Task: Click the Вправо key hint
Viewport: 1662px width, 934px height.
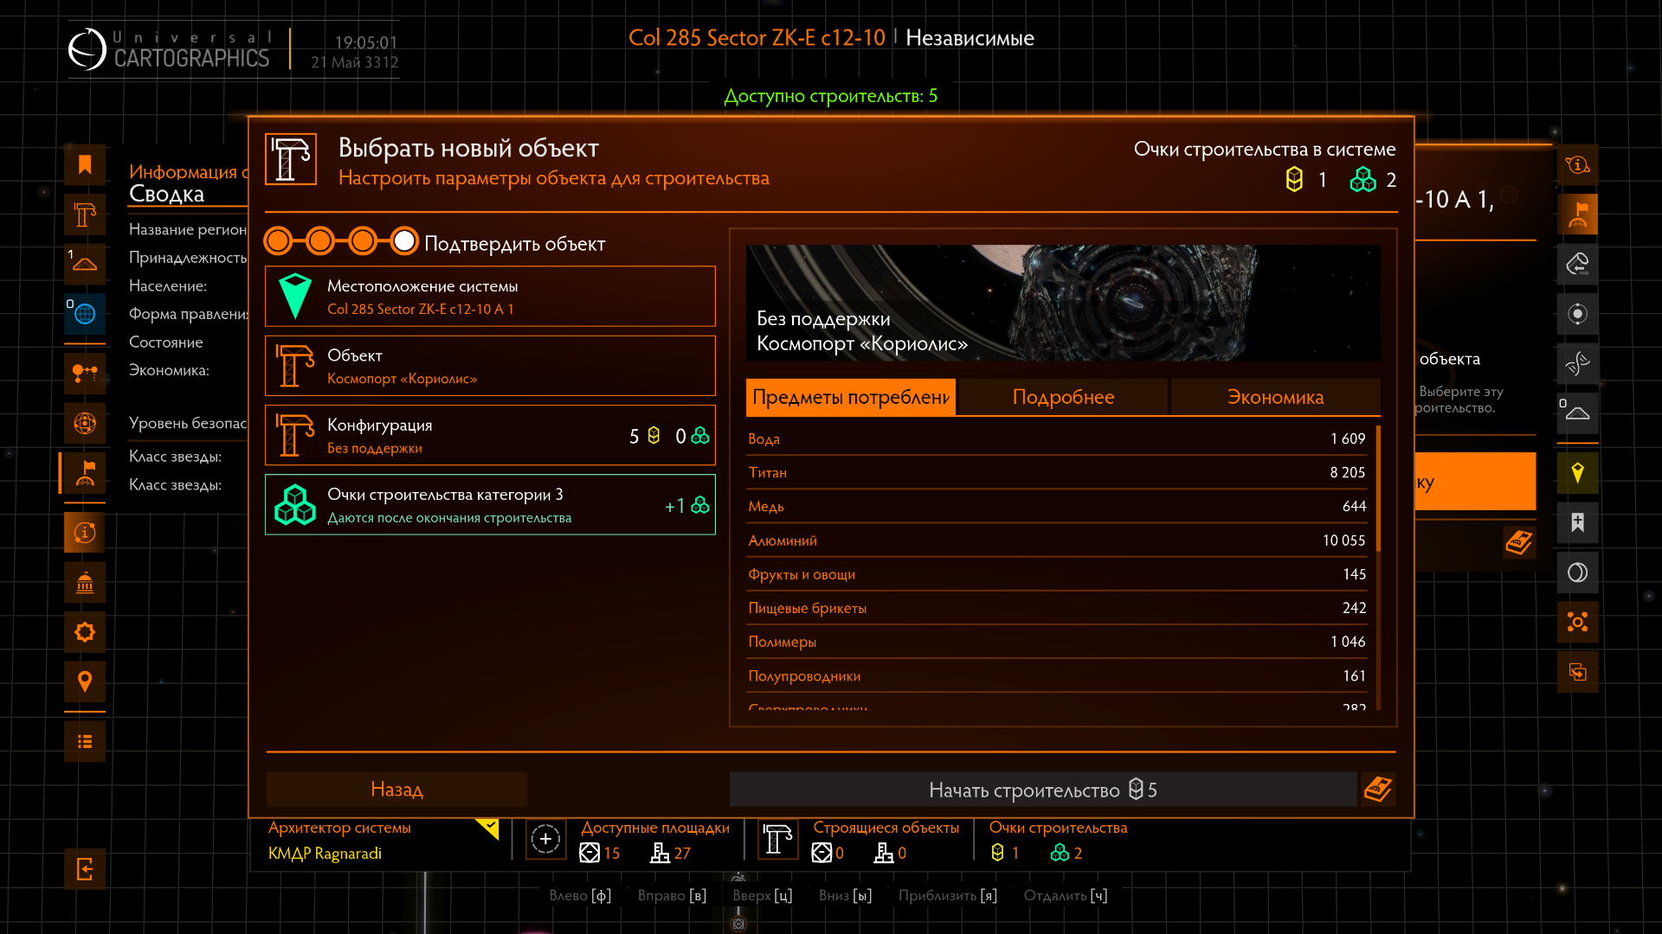Action: tap(672, 895)
